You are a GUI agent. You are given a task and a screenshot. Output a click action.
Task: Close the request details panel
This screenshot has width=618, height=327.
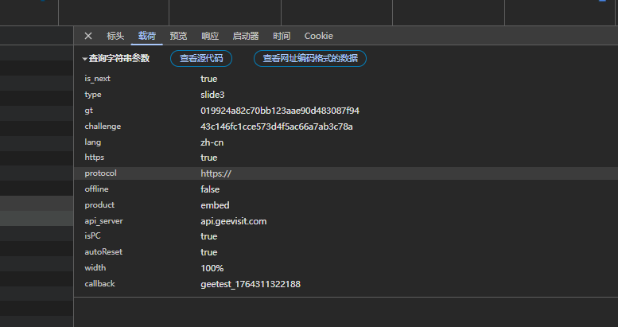[x=88, y=36]
